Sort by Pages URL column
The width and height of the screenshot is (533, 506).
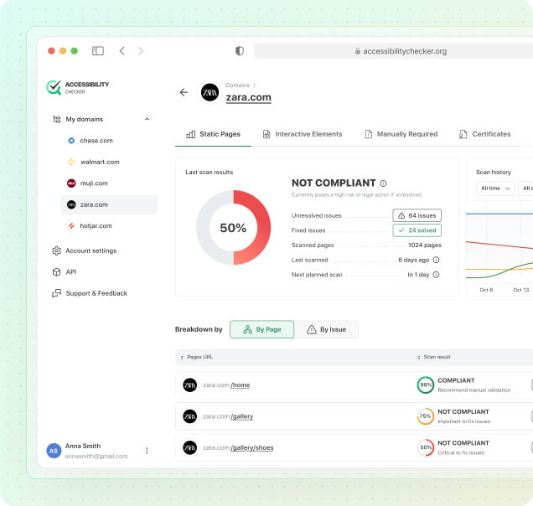pyautogui.click(x=196, y=357)
